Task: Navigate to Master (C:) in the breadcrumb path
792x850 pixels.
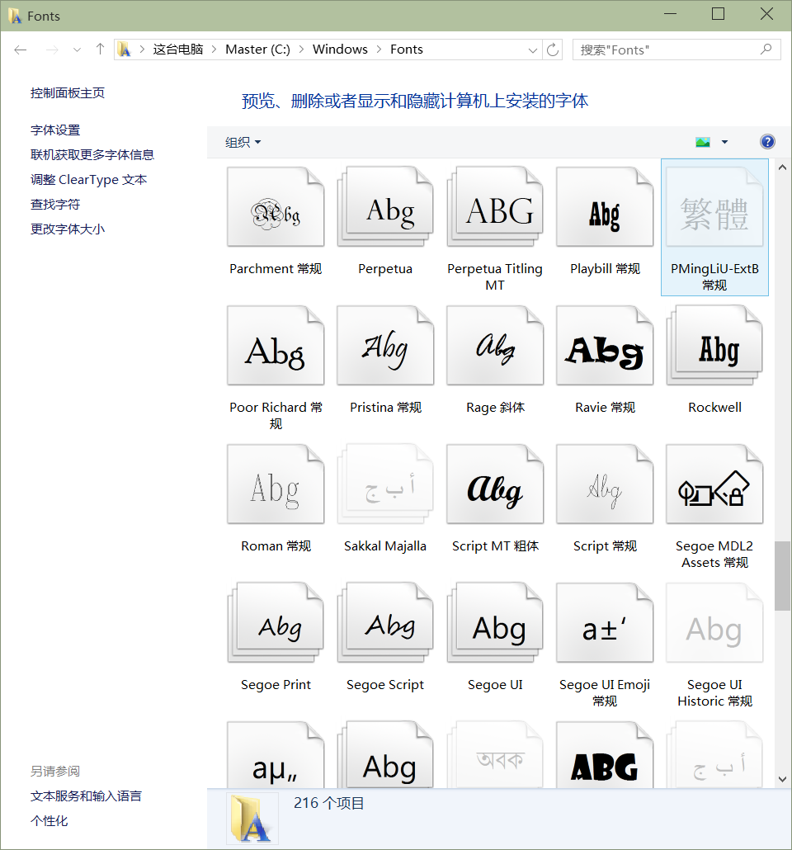Action: pos(257,50)
